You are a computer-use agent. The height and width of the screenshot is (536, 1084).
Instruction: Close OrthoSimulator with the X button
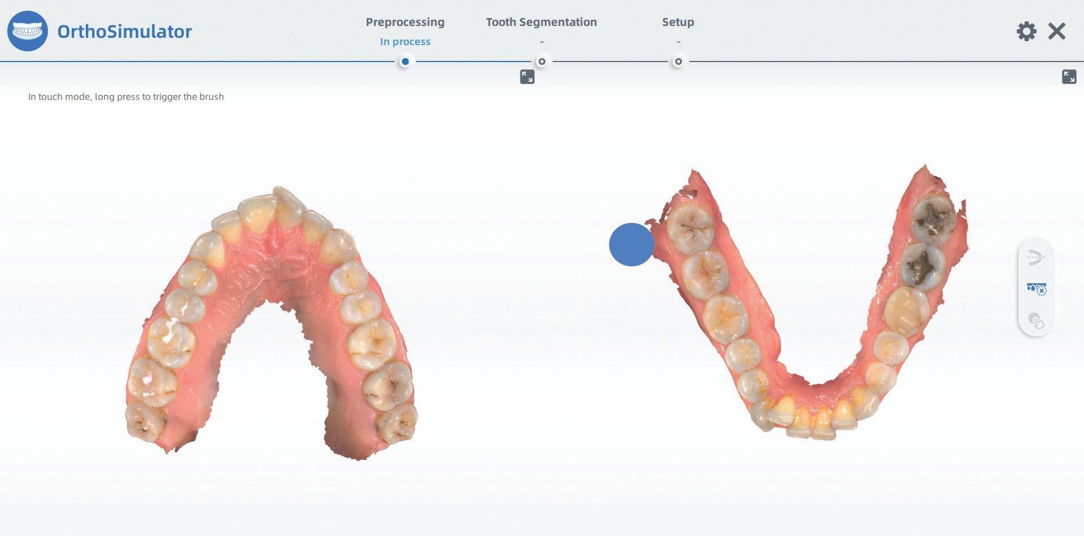[1057, 31]
